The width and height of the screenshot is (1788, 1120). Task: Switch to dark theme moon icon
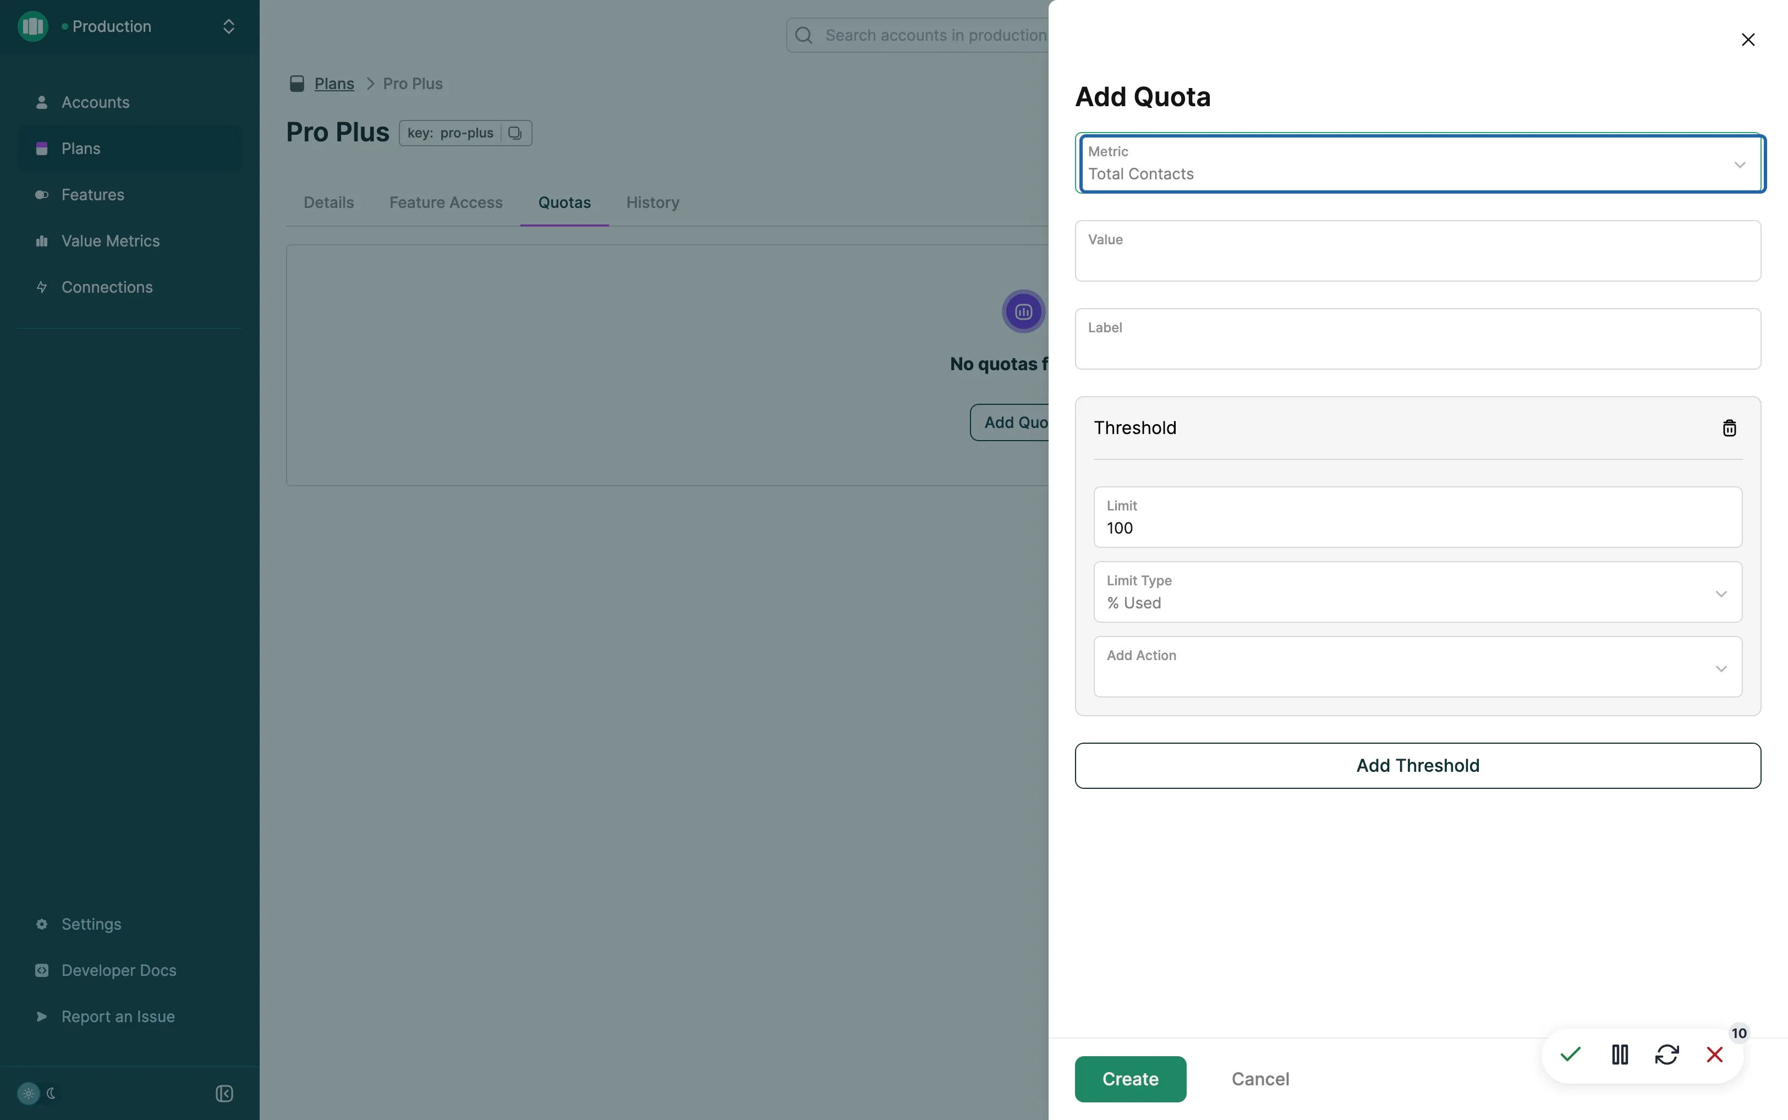[x=51, y=1094]
